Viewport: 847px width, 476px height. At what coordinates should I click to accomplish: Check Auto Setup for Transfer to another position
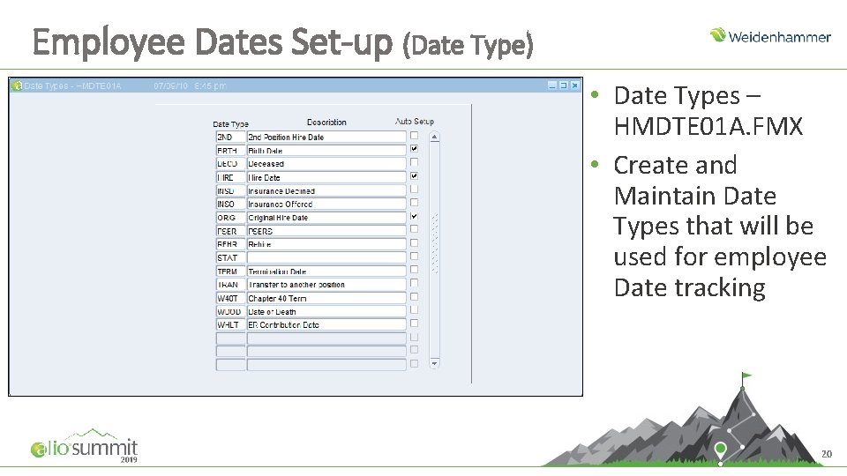pos(414,283)
